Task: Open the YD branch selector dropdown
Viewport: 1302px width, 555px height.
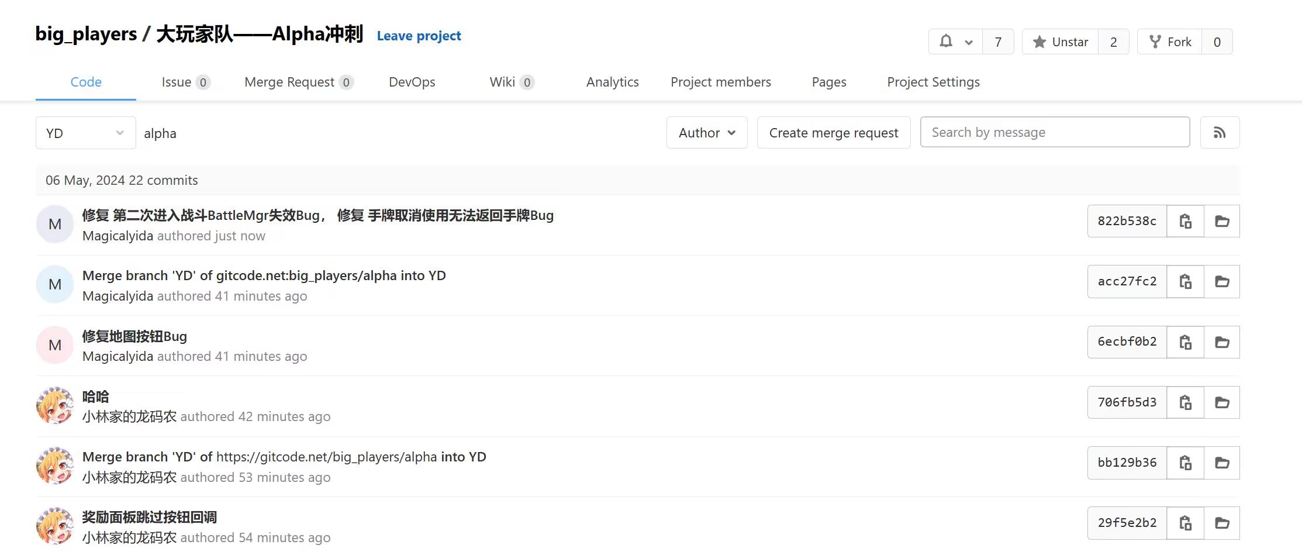Action: [x=86, y=133]
